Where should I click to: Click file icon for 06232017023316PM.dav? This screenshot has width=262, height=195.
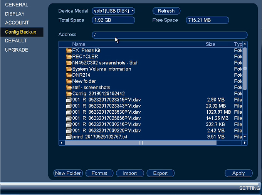69,100
